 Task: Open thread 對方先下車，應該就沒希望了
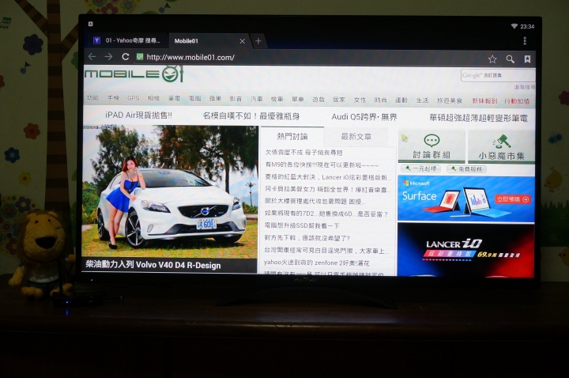[x=307, y=238]
